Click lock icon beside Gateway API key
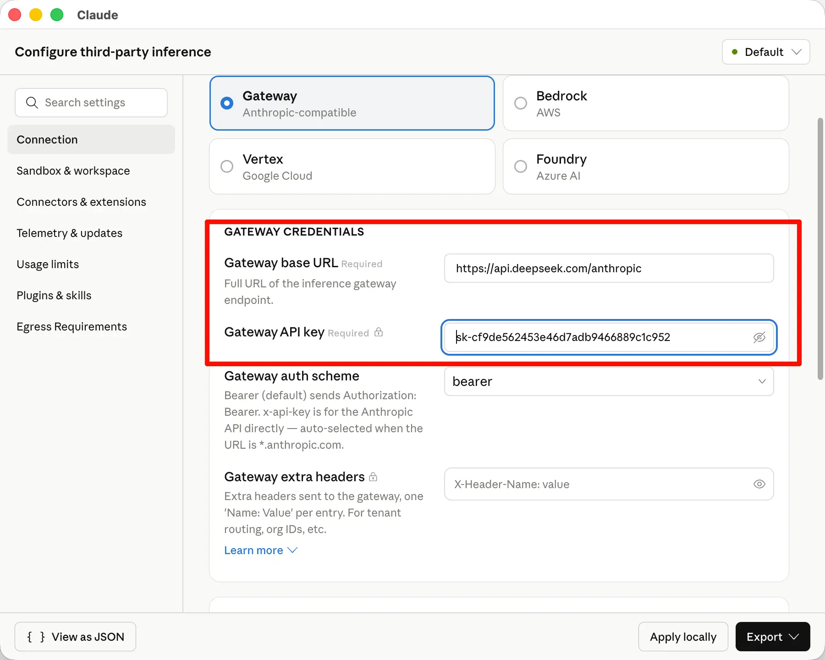 coord(379,332)
